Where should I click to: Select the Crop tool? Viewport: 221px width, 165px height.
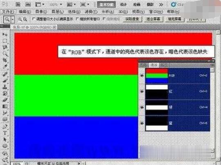[x=5, y=60]
